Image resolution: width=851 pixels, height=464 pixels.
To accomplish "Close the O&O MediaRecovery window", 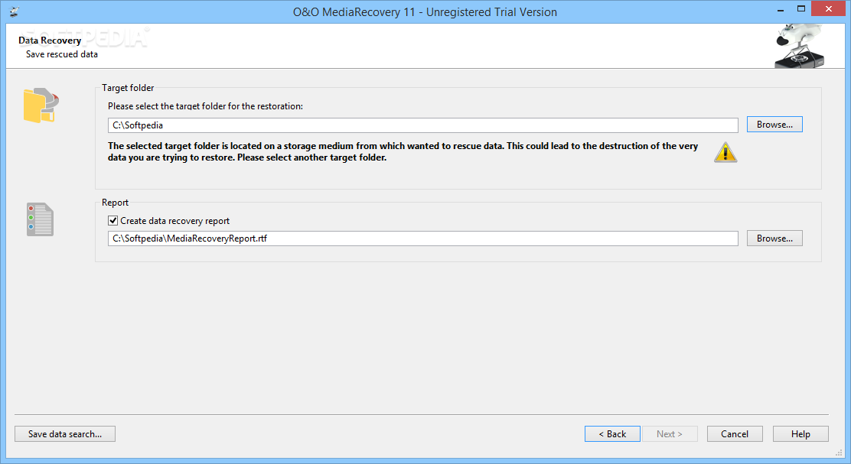I will point(829,8).
